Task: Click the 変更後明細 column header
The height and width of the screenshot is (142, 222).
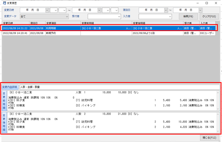Action: [x=157, y=23]
